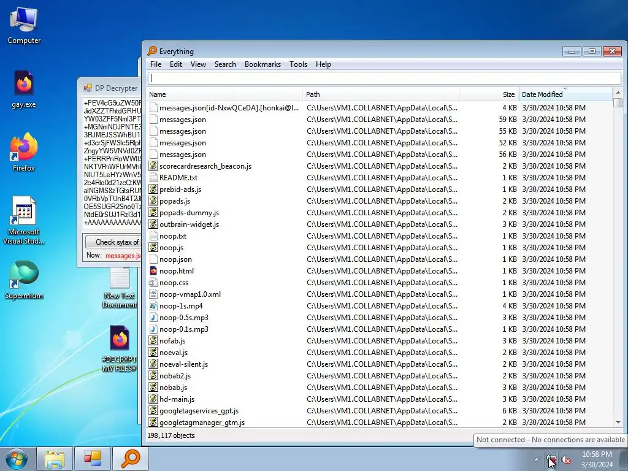Select the popads.js file name
The width and height of the screenshot is (628, 471).
175,201
